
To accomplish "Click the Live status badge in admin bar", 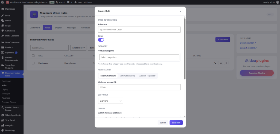I will coord(52,2).
